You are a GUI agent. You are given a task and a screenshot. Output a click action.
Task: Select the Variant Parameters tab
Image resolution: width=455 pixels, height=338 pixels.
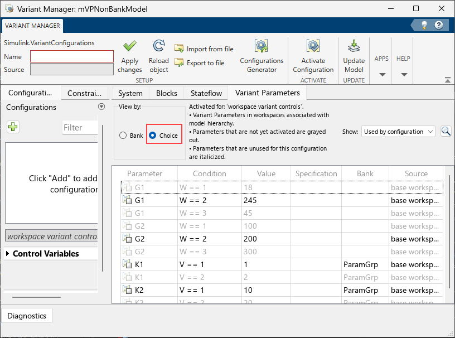267,93
